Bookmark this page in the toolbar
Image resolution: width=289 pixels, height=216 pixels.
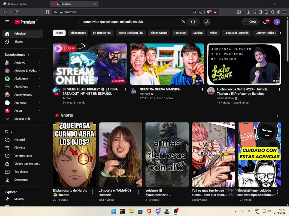47,12
